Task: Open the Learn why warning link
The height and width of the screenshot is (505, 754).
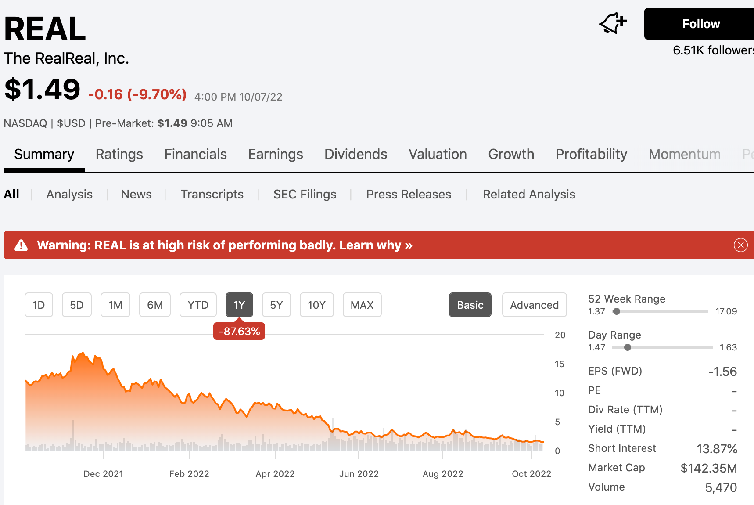Action: [376, 245]
